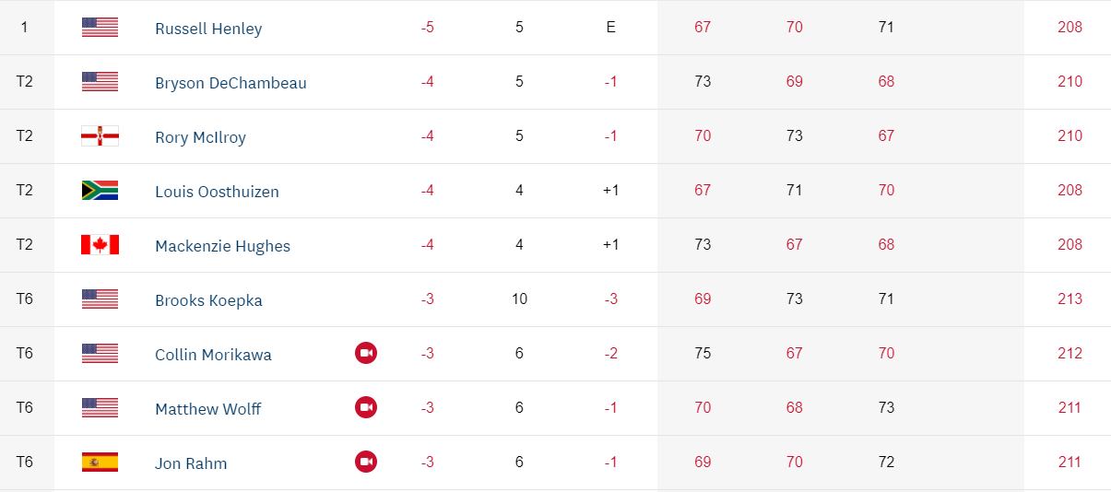Click on Mackenzie Hughes' name
The height and width of the screenshot is (492, 1111).
tap(222, 246)
